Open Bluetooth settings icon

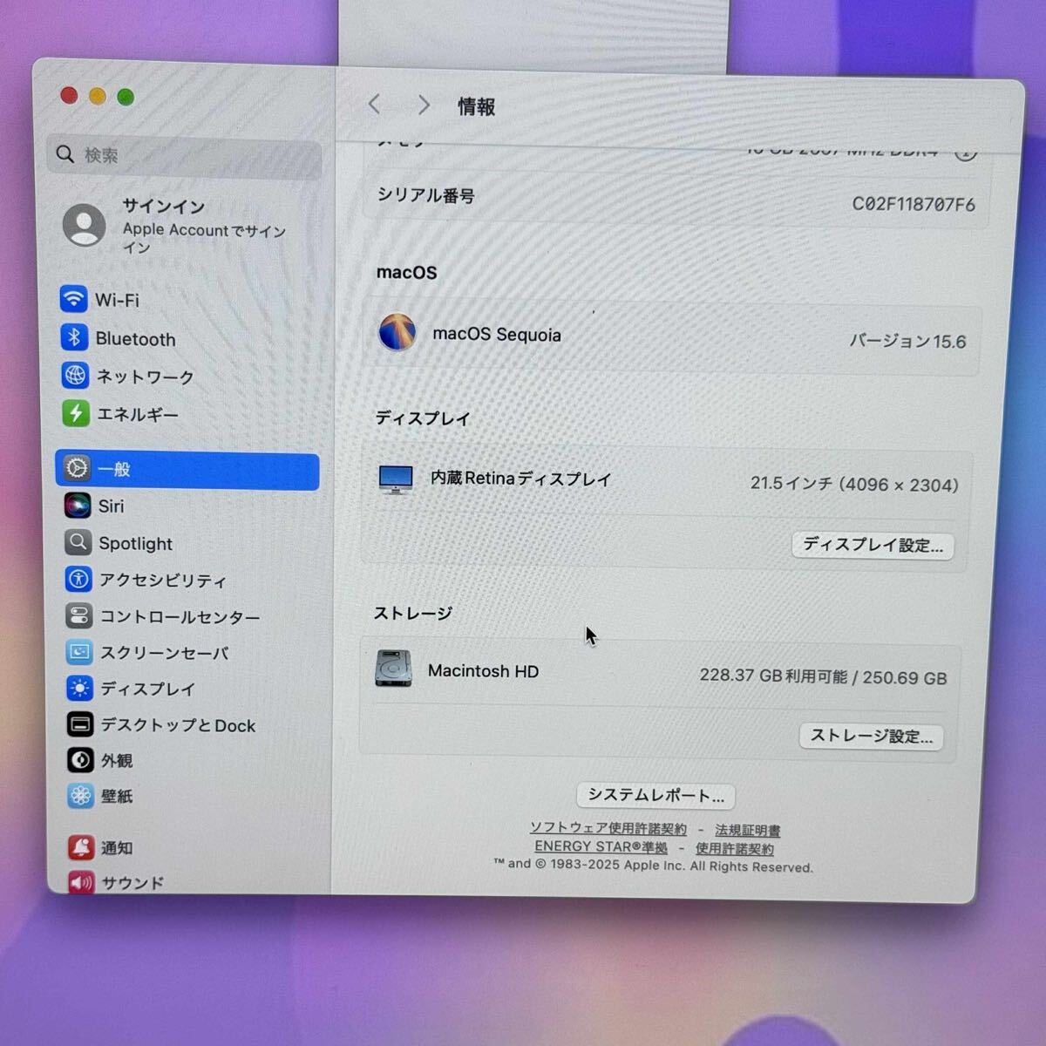[75, 337]
